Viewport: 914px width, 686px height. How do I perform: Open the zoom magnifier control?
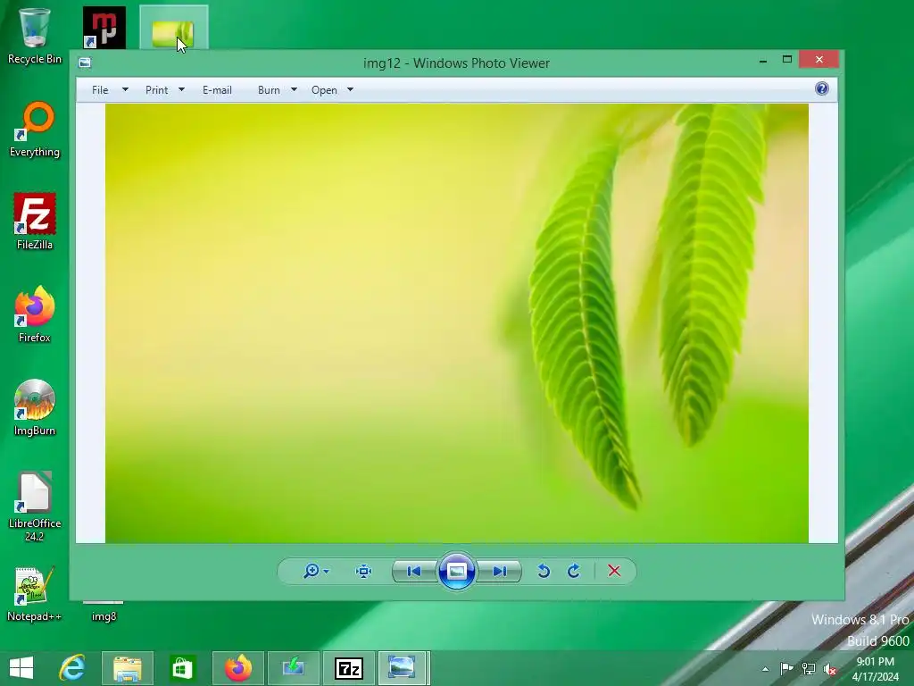pyautogui.click(x=312, y=571)
